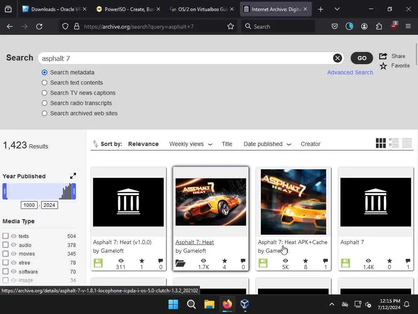The height and width of the screenshot is (314, 418).
Task: Reload the current archive.org page
Action: tap(39, 27)
